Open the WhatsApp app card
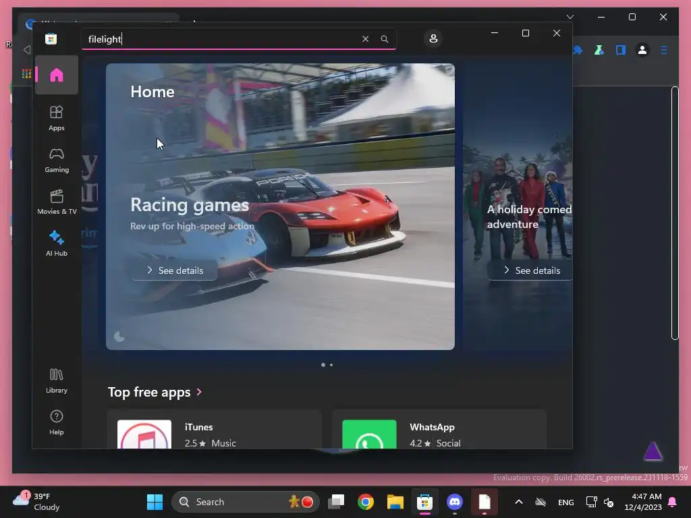The width and height of the screenshot is (691, 518). coord(439,430)
